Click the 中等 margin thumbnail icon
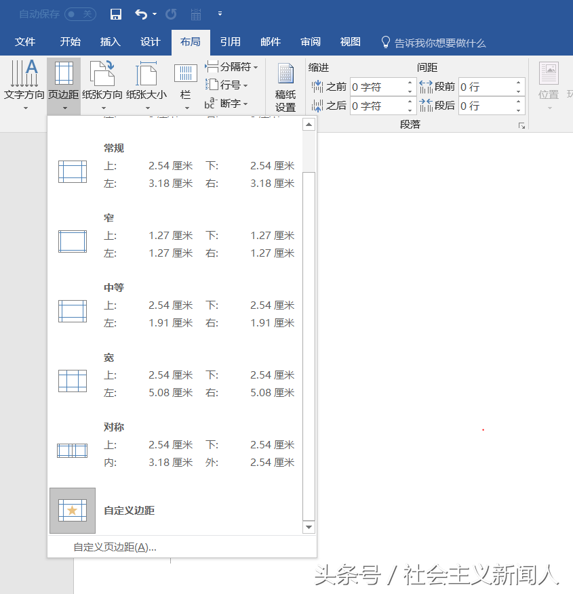The height and width of the screenshot is (594, 573). [73, 311]
